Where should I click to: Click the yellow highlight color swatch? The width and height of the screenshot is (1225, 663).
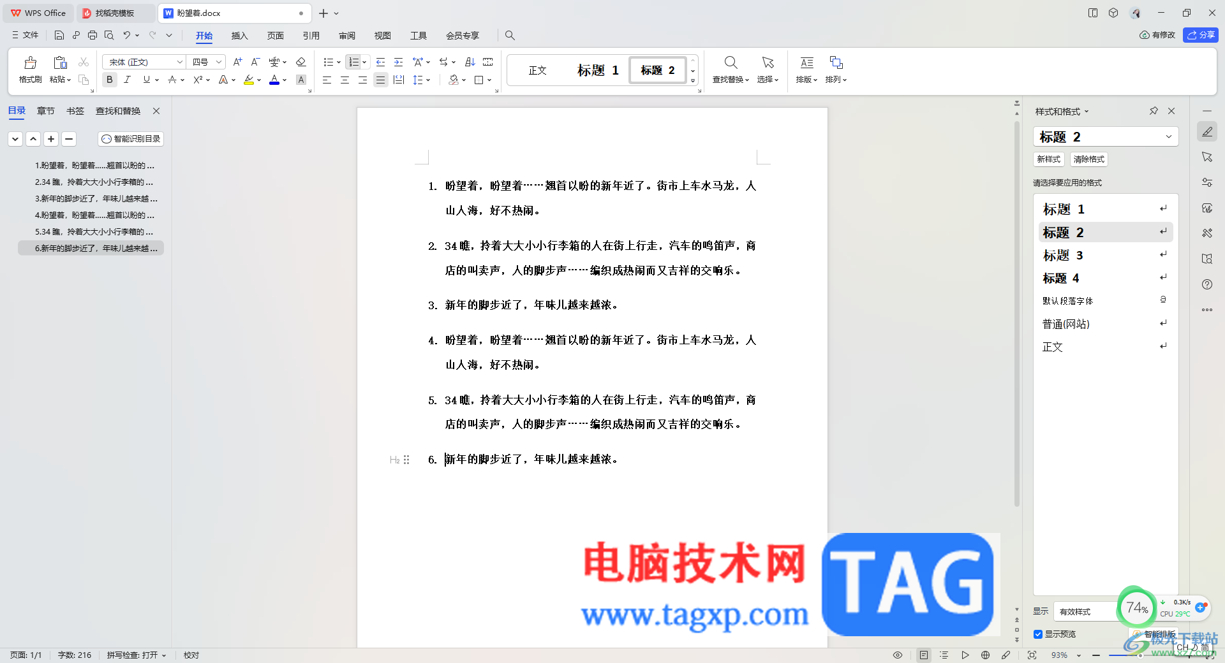click(249, 80)
